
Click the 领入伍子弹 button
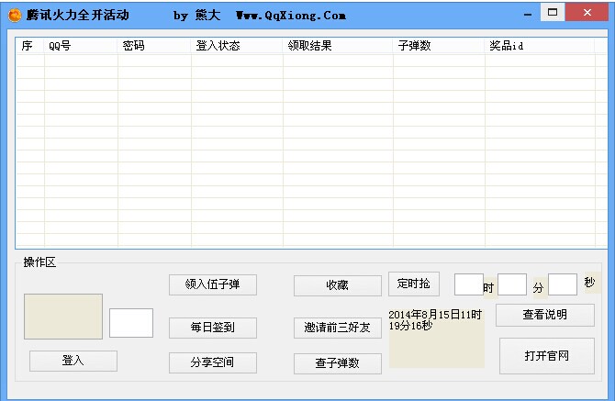(x=212, y=284)
